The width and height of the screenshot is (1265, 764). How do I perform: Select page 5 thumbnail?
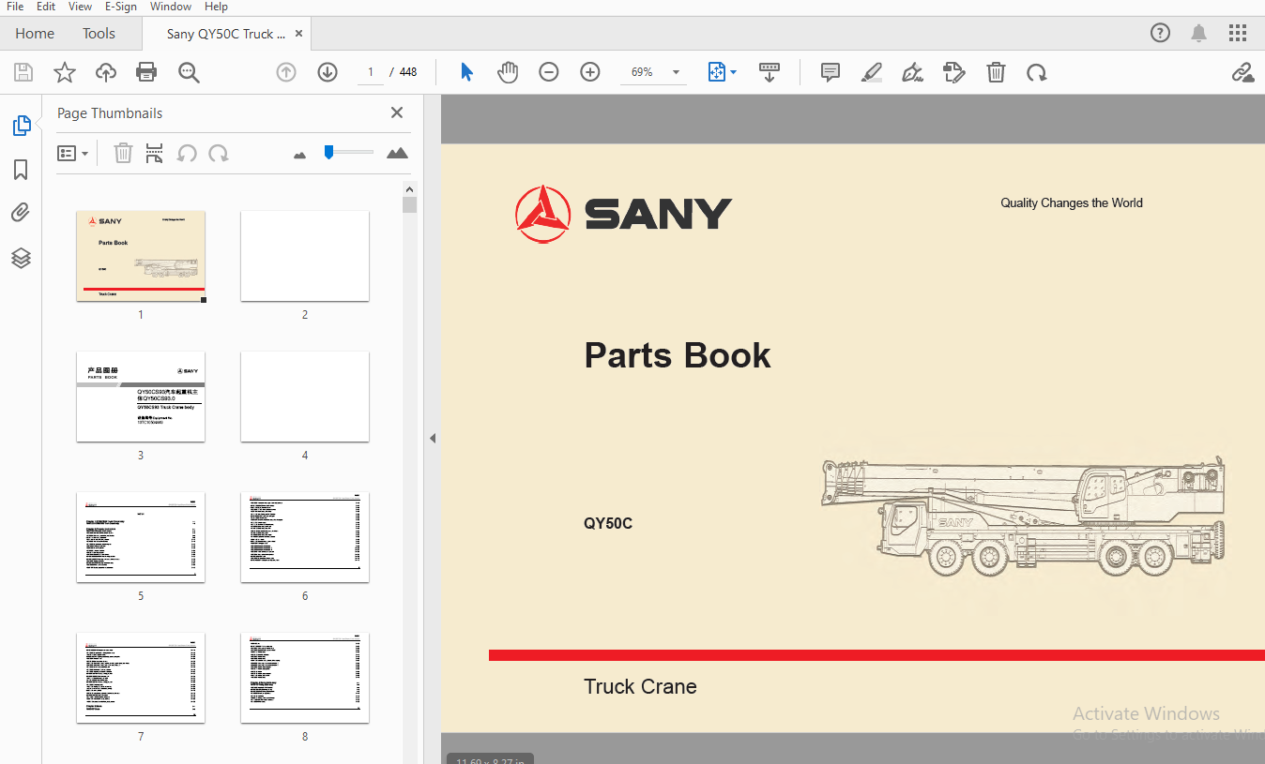pos(141,537)
